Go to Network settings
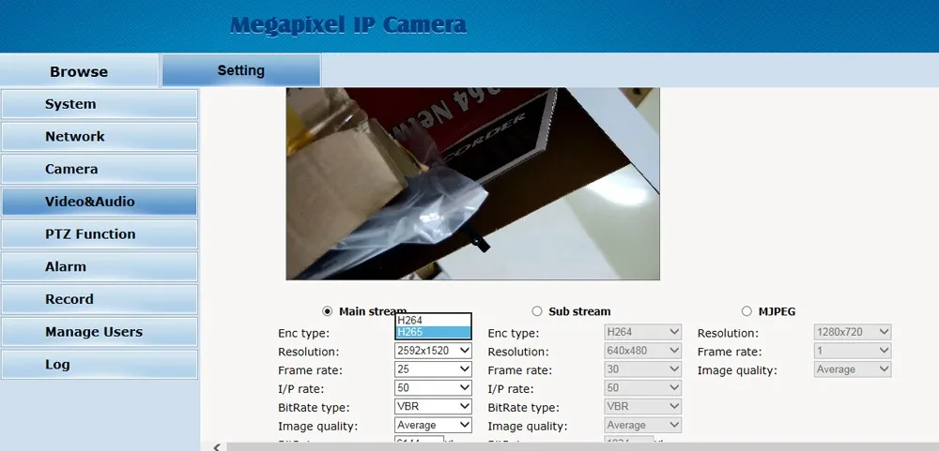 100,136
